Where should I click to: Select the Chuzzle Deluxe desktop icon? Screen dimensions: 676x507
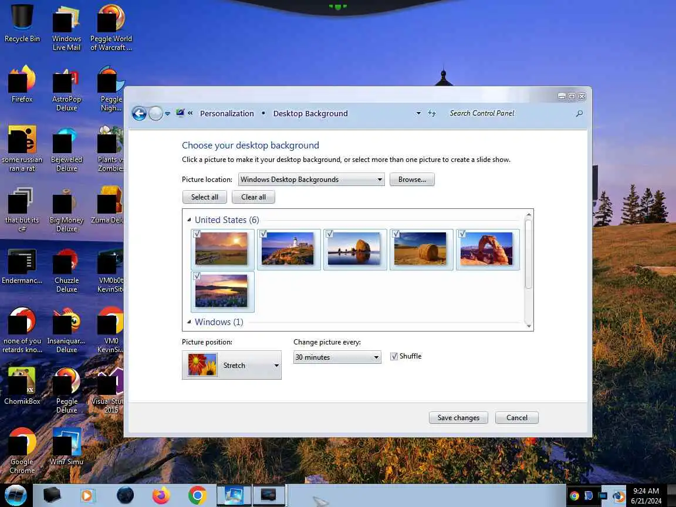click(66, 271)
